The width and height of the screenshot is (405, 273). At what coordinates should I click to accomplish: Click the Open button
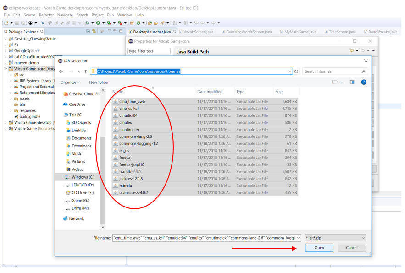click(319, 248)
